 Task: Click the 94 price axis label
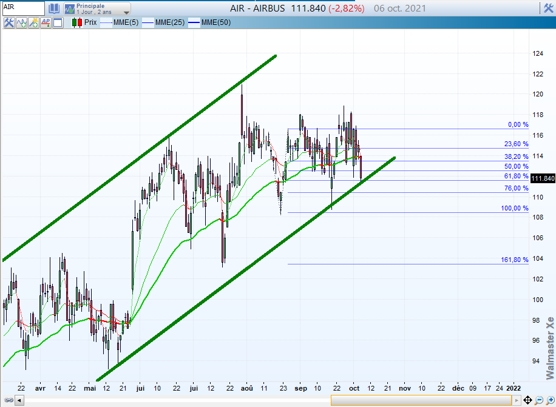pos(536,361)
